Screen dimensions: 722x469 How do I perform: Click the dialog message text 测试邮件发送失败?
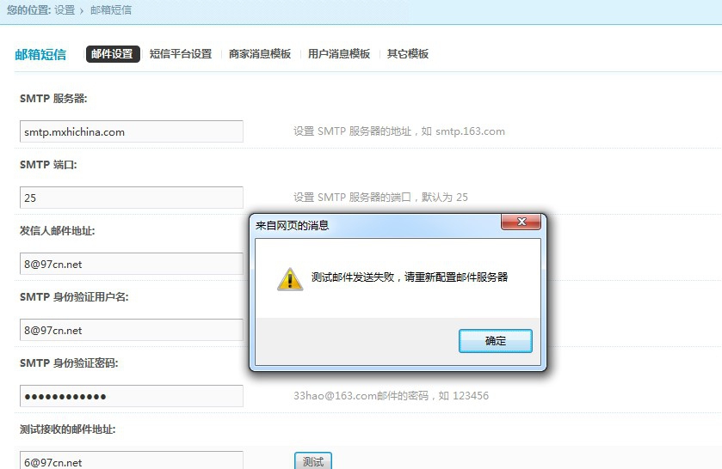coord(353,277)
